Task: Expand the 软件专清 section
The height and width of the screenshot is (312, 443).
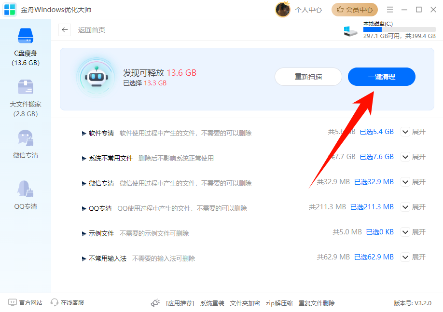Action: coord(405,131)
